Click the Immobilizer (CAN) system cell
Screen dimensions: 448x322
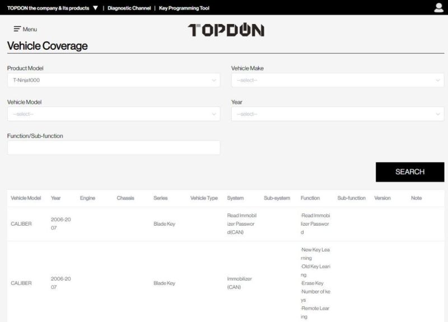pyautogui.click(x=240, y=283)
